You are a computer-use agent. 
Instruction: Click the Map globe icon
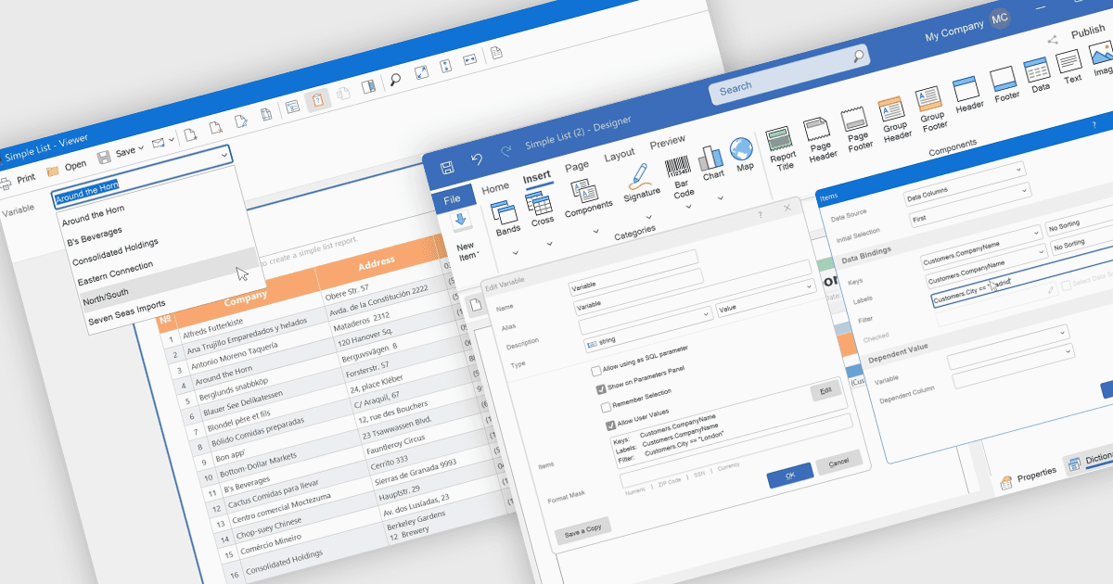741,149
